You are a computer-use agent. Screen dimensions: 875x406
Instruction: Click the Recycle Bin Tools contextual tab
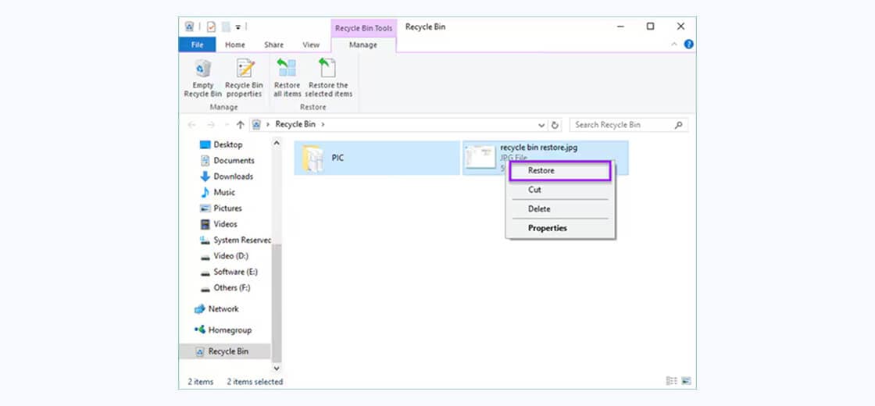[x=364, y=28]
